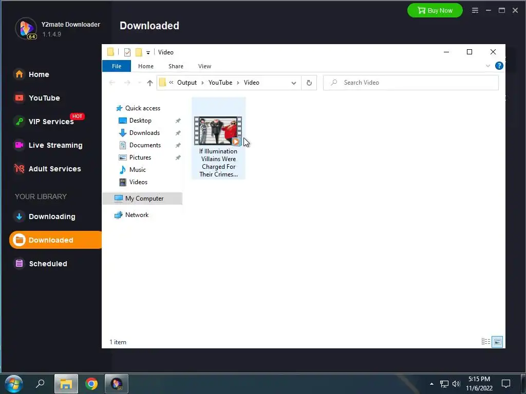Viewport: 526px width, 394px height.
Task: Open Videos in navigation pane
Action: (138, 182)
